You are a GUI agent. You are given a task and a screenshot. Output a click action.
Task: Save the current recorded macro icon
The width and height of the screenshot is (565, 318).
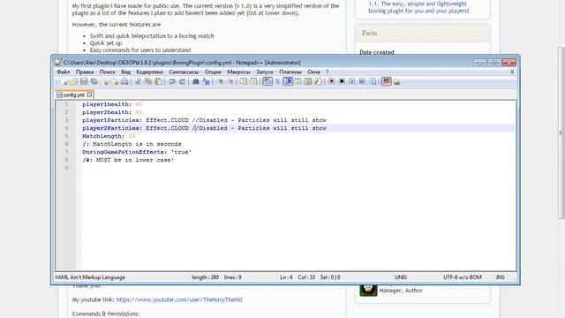pyautogui.click(x=373, y=82)
